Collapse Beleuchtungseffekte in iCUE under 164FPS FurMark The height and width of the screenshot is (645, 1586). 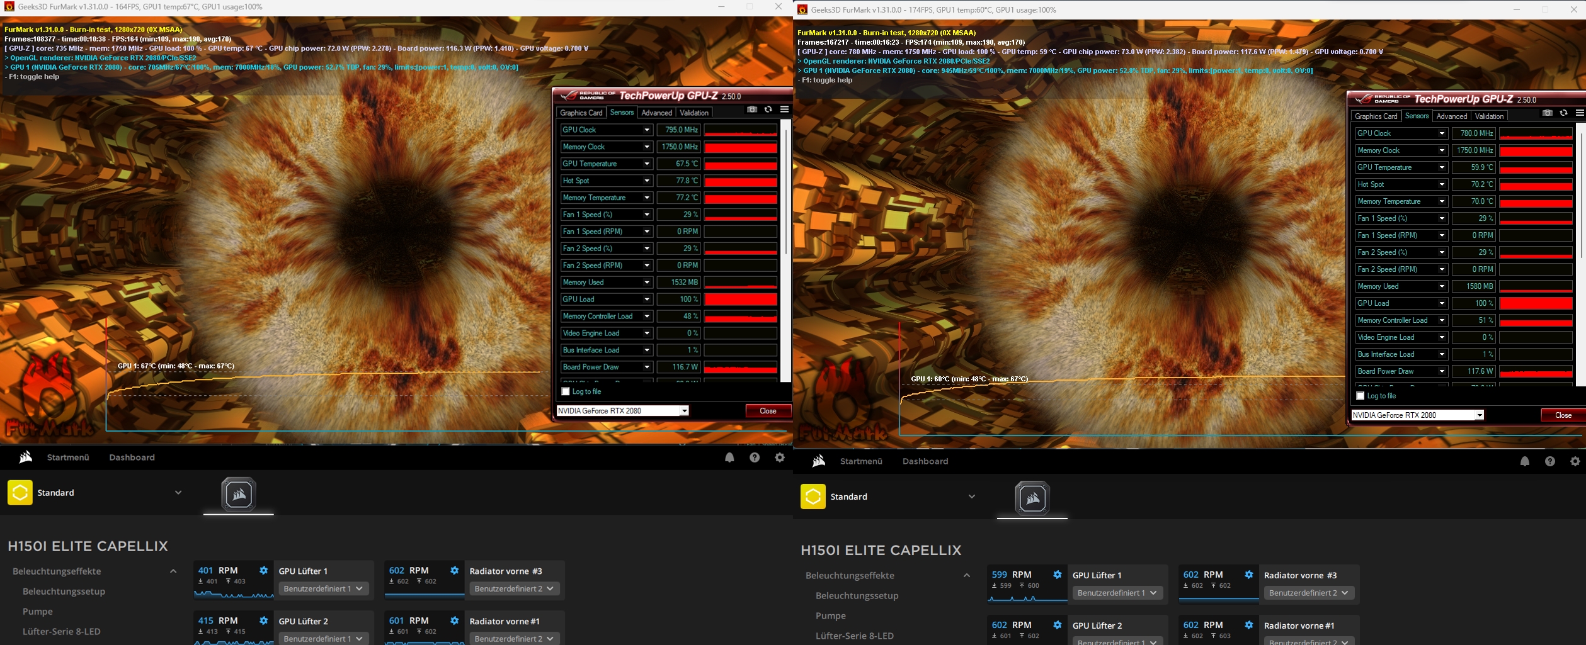pyautogui.click(x=173, y=571)
